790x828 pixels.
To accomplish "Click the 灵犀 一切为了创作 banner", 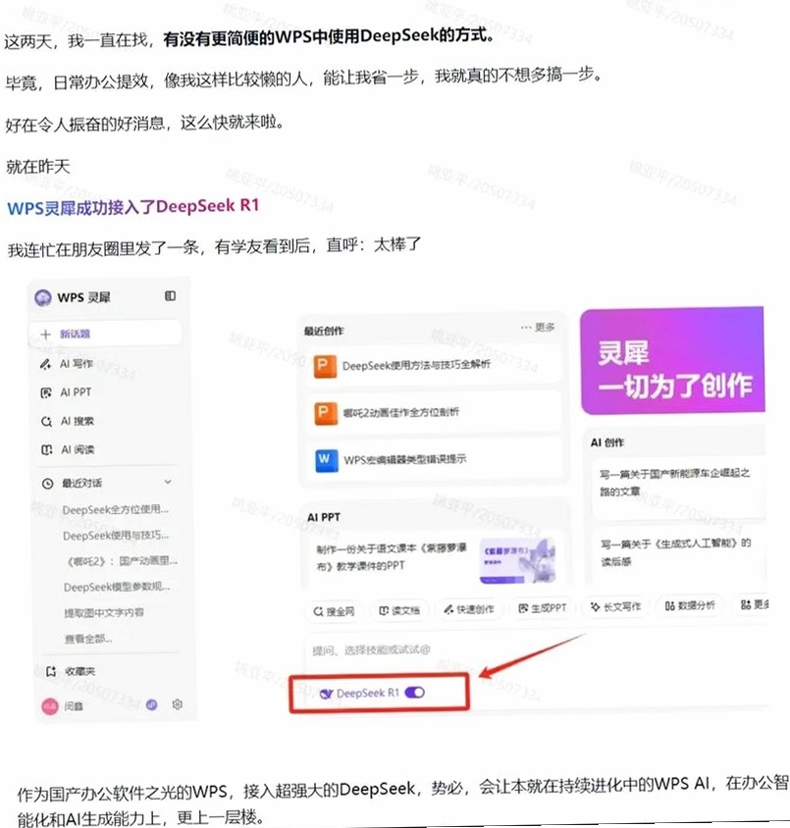I will pos(672,361).
